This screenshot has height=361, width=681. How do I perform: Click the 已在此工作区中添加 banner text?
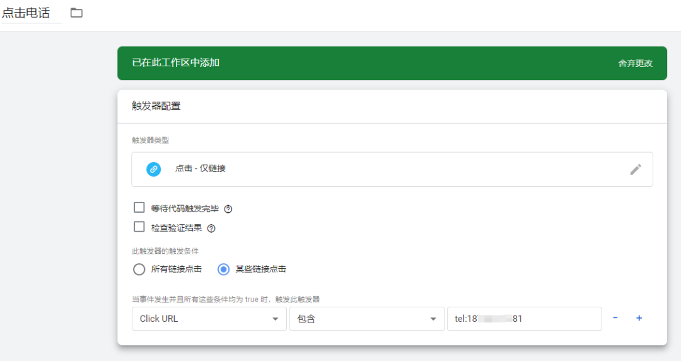pyautogui.click(x=176, y=62)
